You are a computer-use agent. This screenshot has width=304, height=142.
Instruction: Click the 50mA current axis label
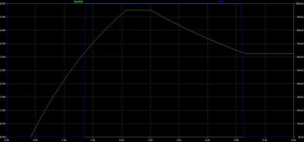298,70
